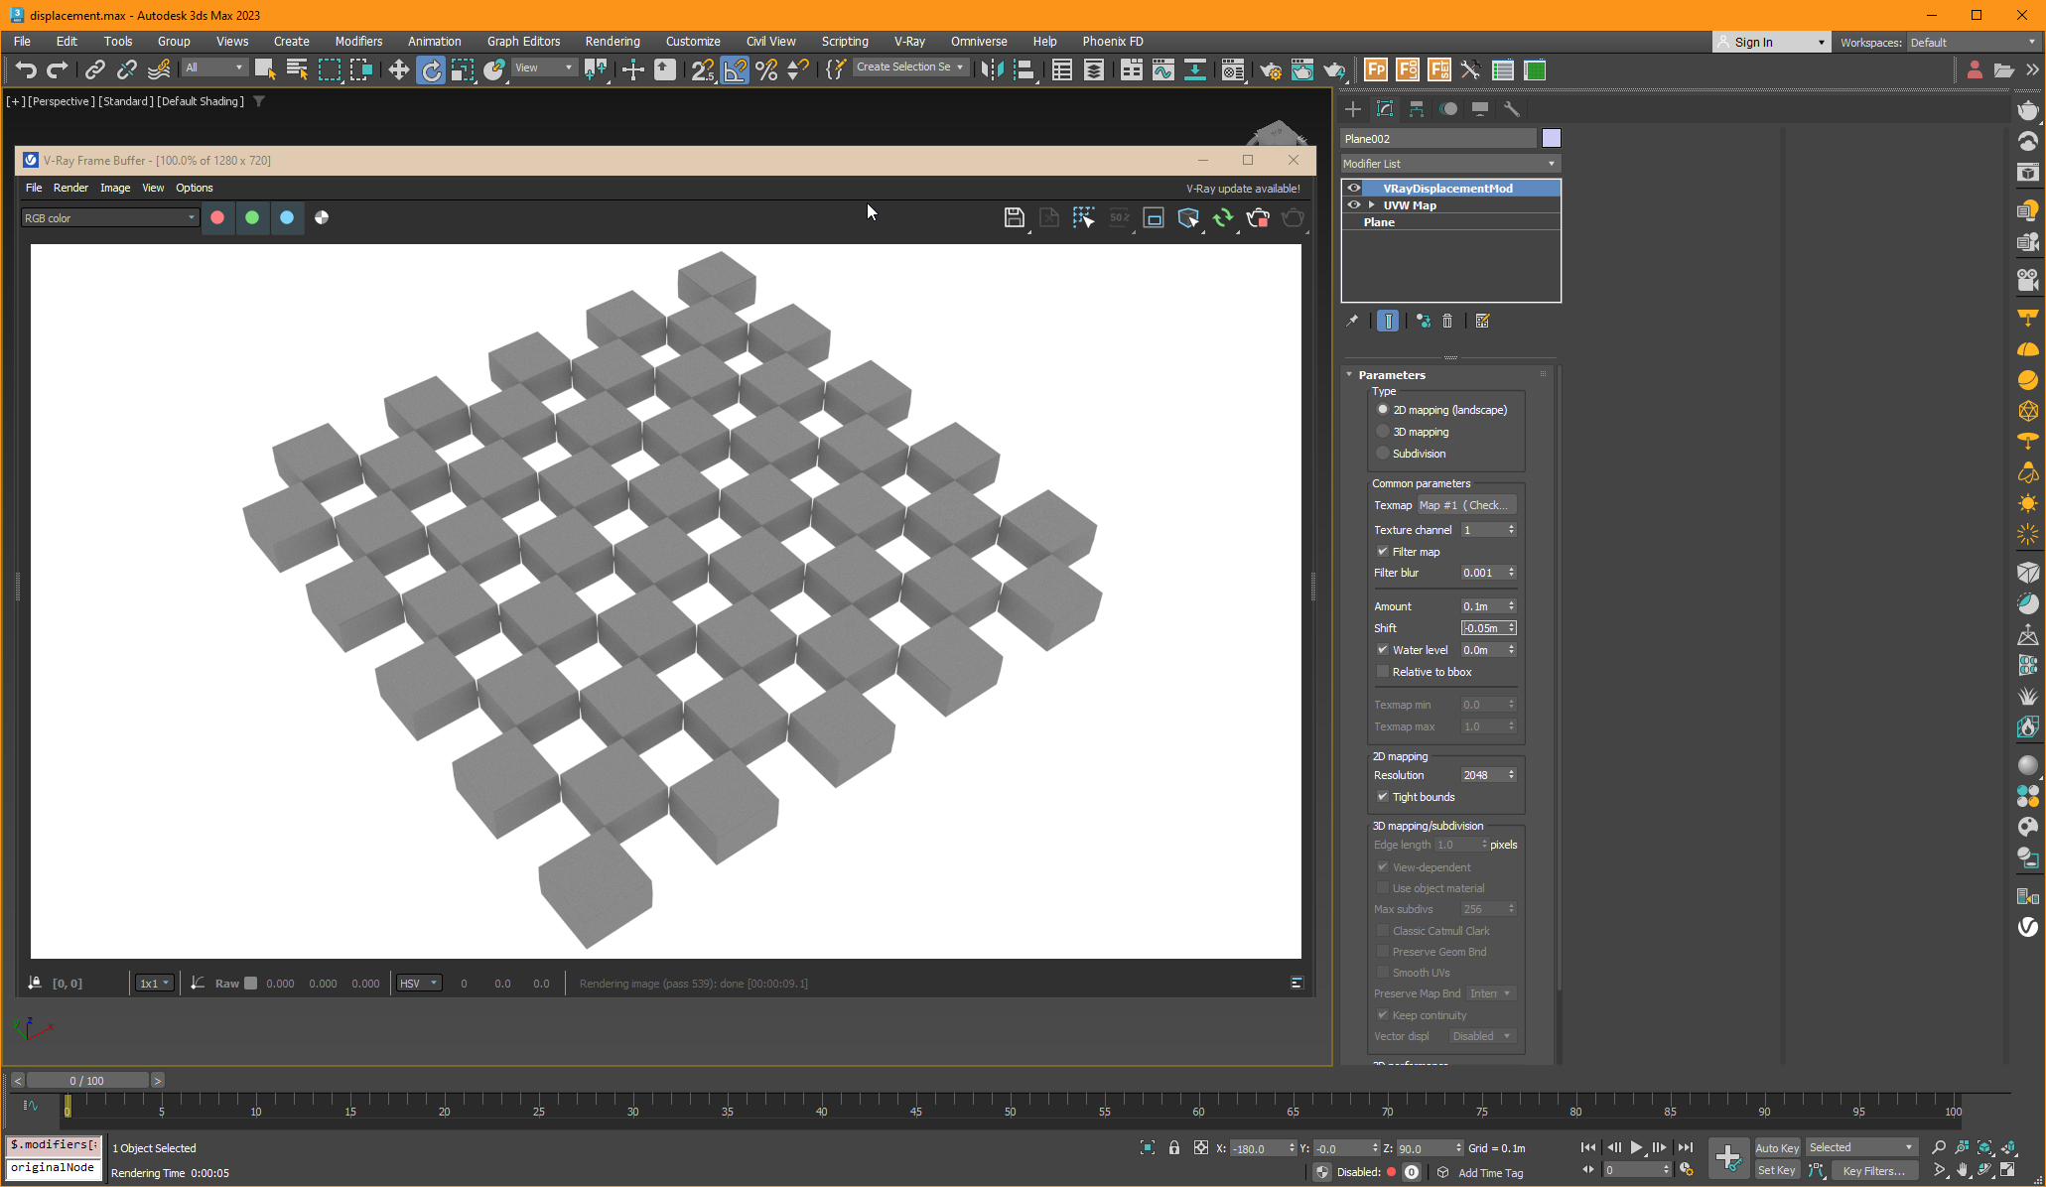Click the render output save icon
This screenshot has height=1187, width=2046.
point(1015,217)
